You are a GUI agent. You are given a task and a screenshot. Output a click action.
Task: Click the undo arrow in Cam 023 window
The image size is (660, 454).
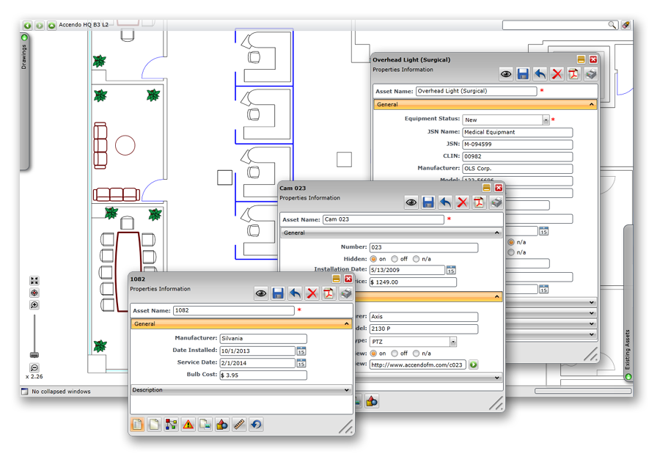(445, 202)
